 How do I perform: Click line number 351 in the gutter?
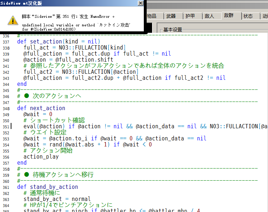click(x=6, y=127)
